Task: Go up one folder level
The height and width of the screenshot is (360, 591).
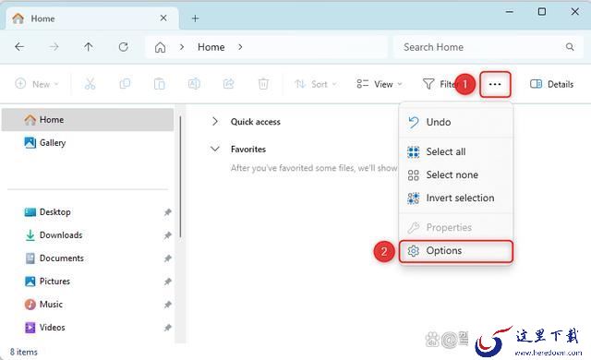Action: (x=89, y=47)
